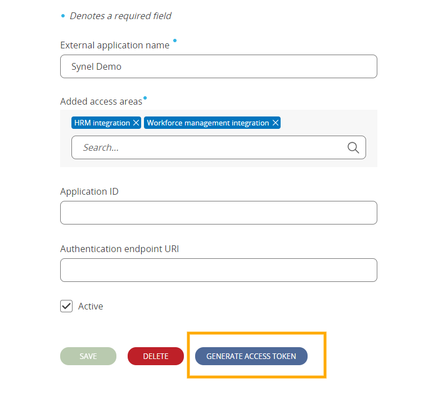
Task: Select the Workforce management integration tag label
Action: pos(208,123)
